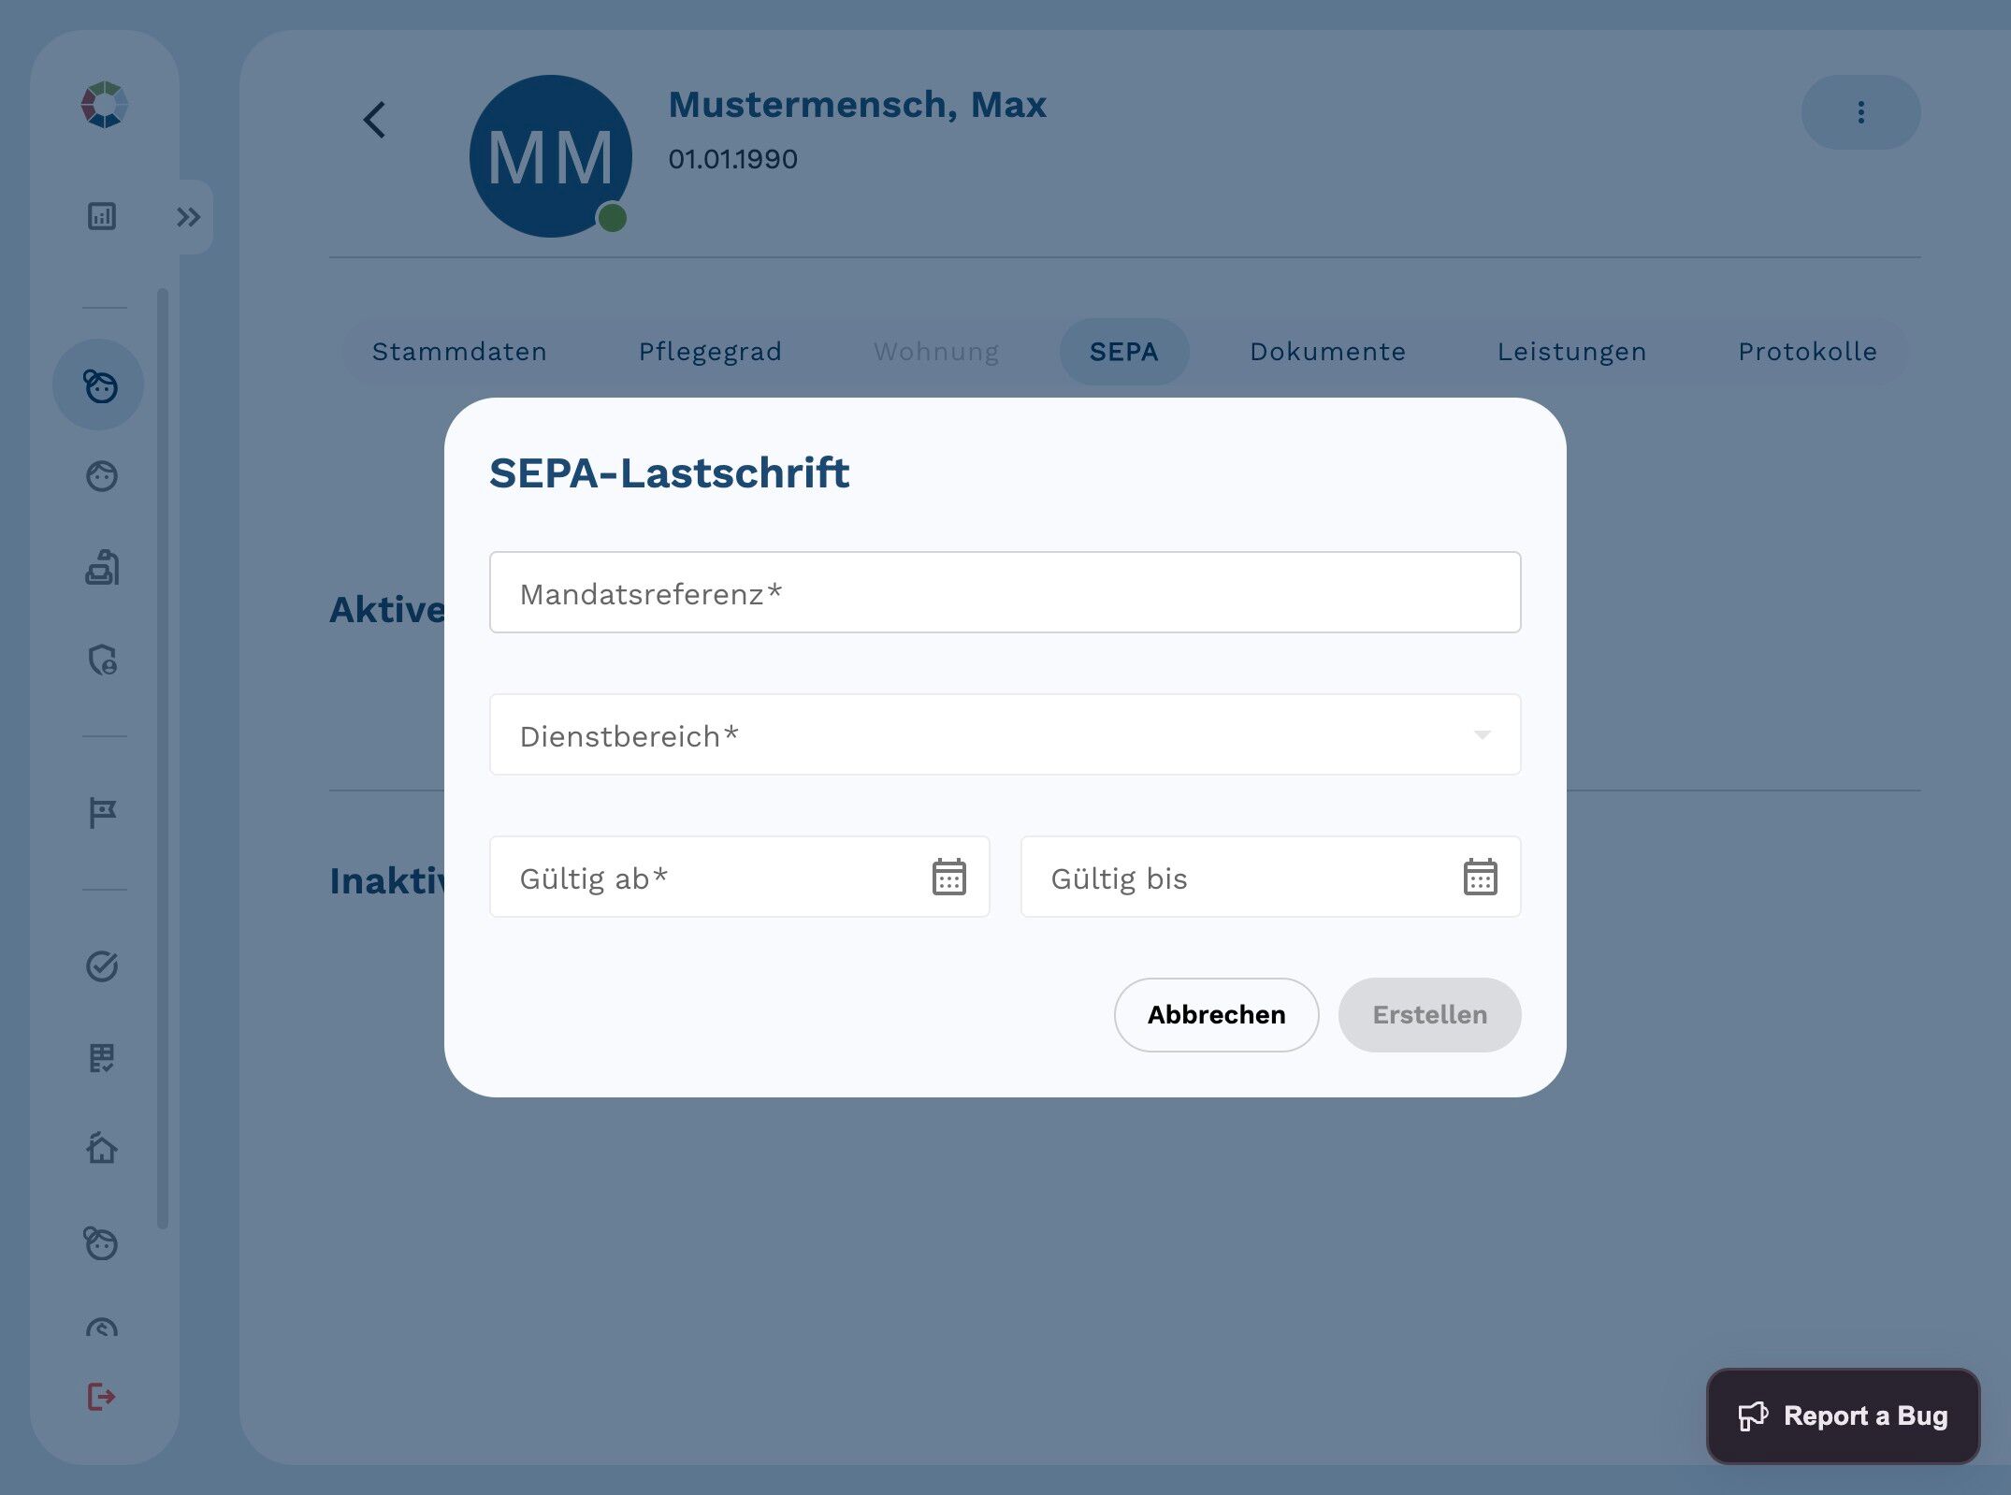Click the sidebar vertical scrollbar
Screen dimensions: 2011x1495
pos(163,758)
